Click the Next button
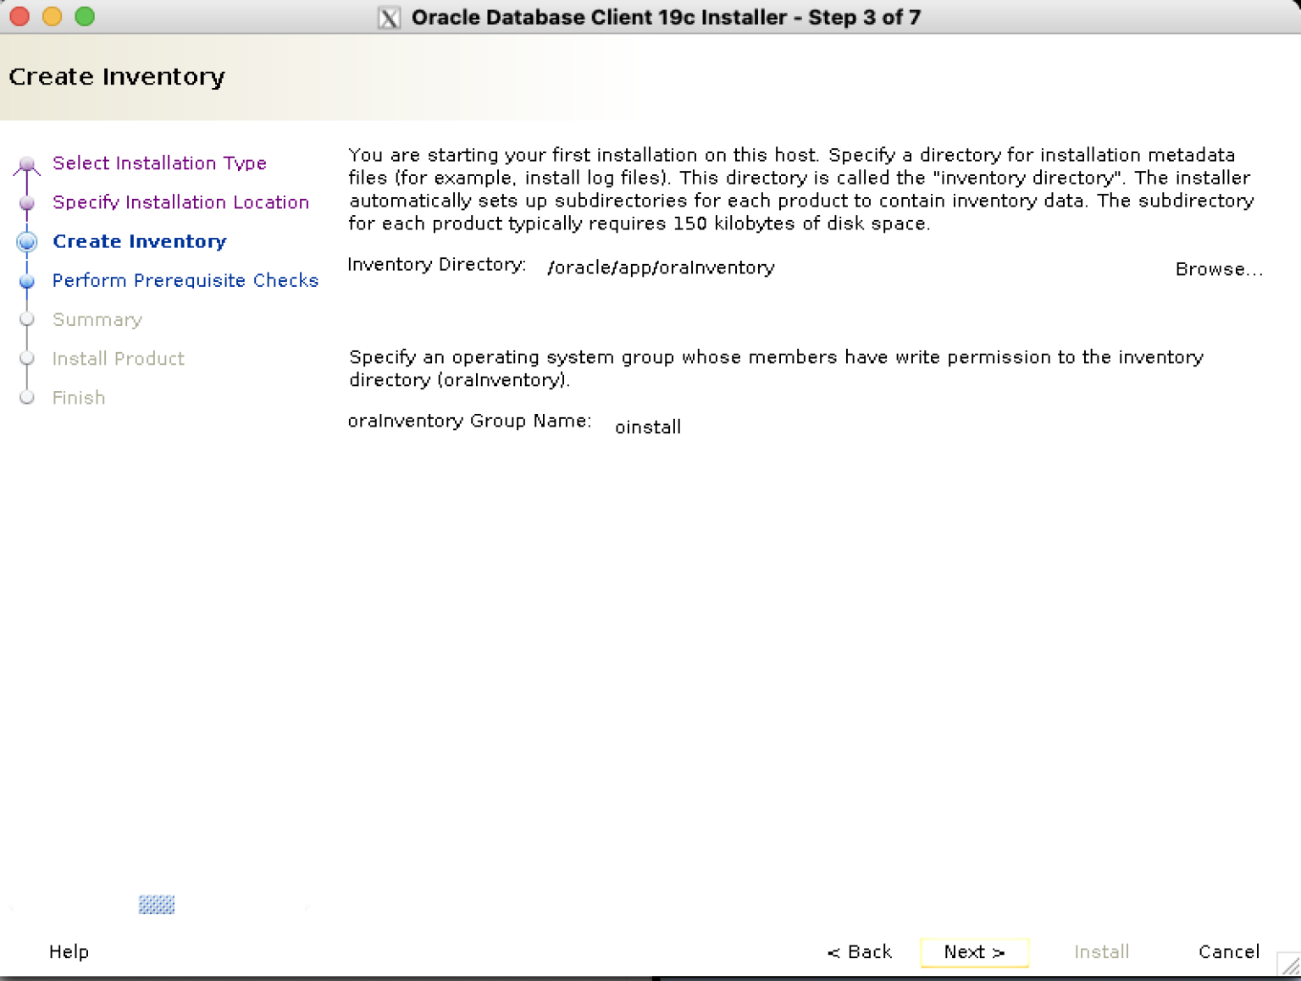 click(x=974, y=952)
